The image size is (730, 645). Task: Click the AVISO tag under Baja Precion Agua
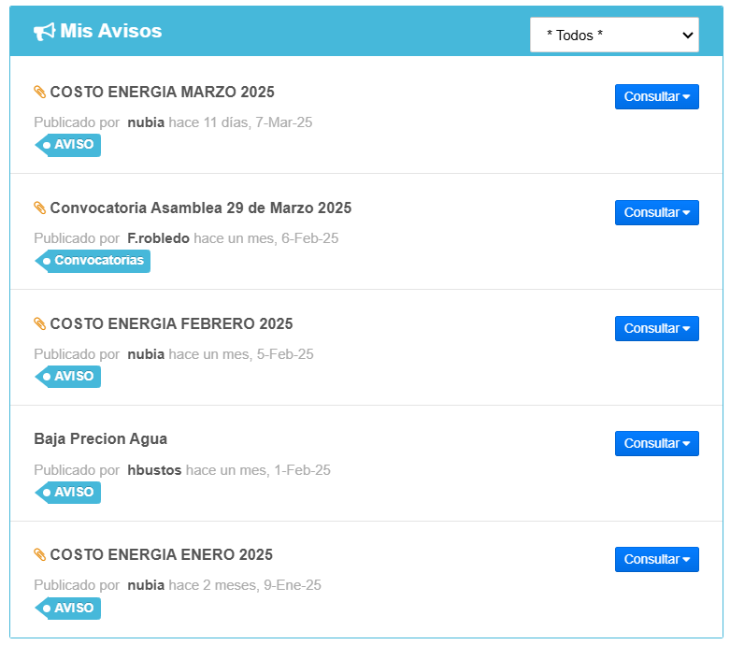68,493
